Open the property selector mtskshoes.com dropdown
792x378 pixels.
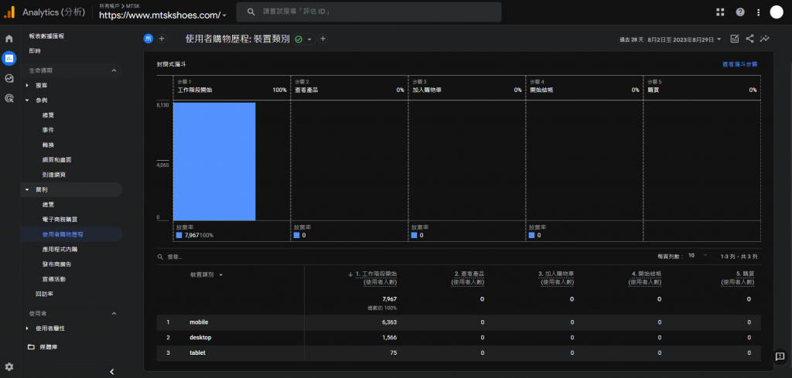[162, 15]
